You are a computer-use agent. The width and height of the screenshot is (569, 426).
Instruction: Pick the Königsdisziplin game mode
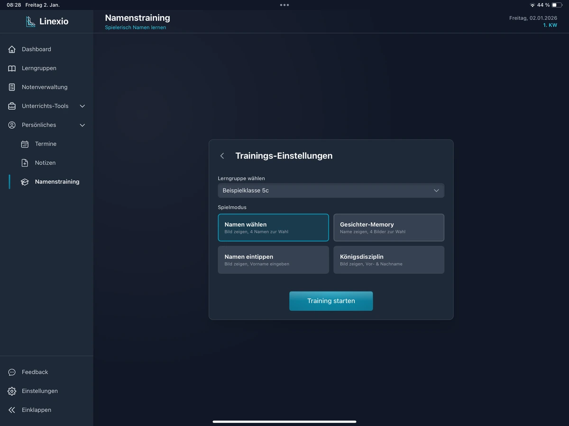click(x=388, y=260)
